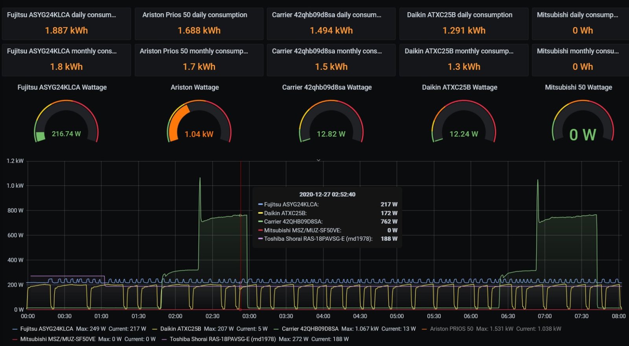The image size is (629, 346).
Task: Click the 1.2 kW y-axis label
Action: click(x=15, y=161)
